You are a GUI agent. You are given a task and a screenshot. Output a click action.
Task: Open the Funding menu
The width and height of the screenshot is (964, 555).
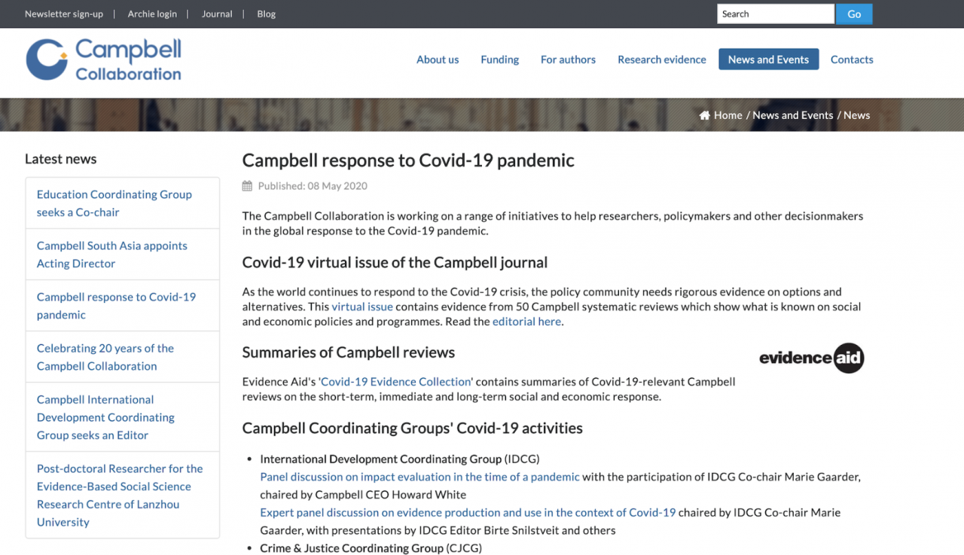pyautogui.click(x=499, y=59)
